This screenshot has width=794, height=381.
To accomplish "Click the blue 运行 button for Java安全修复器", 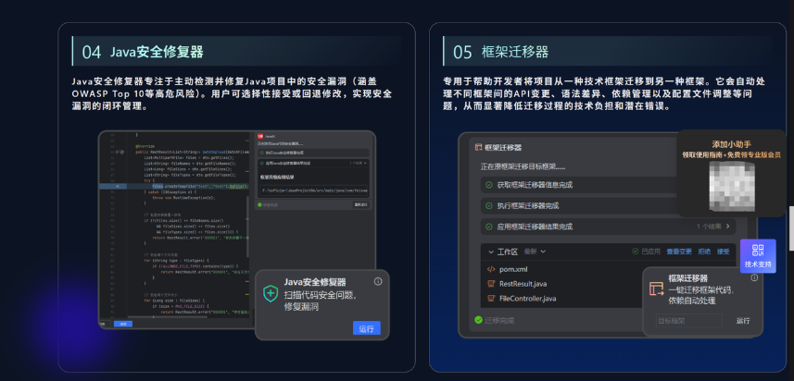I will point(367,328).
